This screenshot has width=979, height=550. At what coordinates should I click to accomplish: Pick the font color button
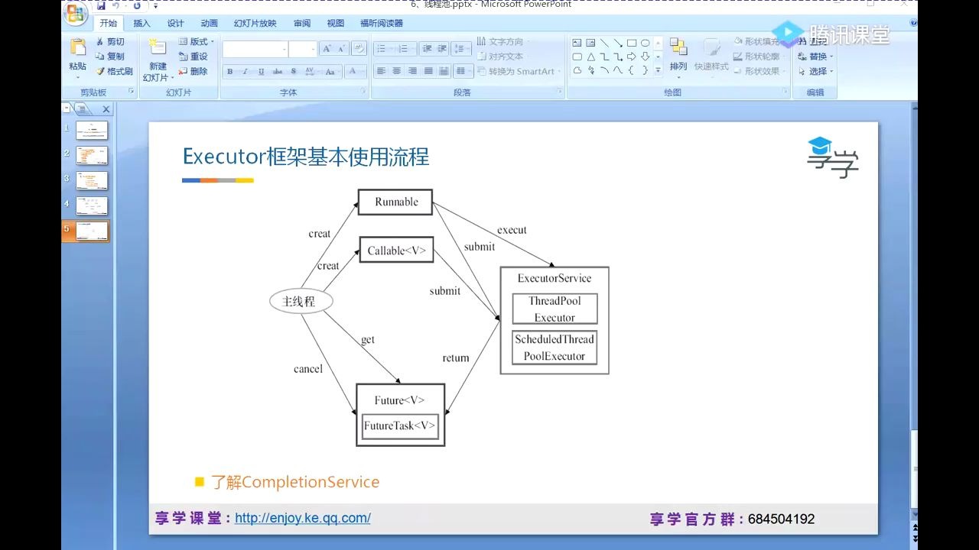(x=354, y=72)
